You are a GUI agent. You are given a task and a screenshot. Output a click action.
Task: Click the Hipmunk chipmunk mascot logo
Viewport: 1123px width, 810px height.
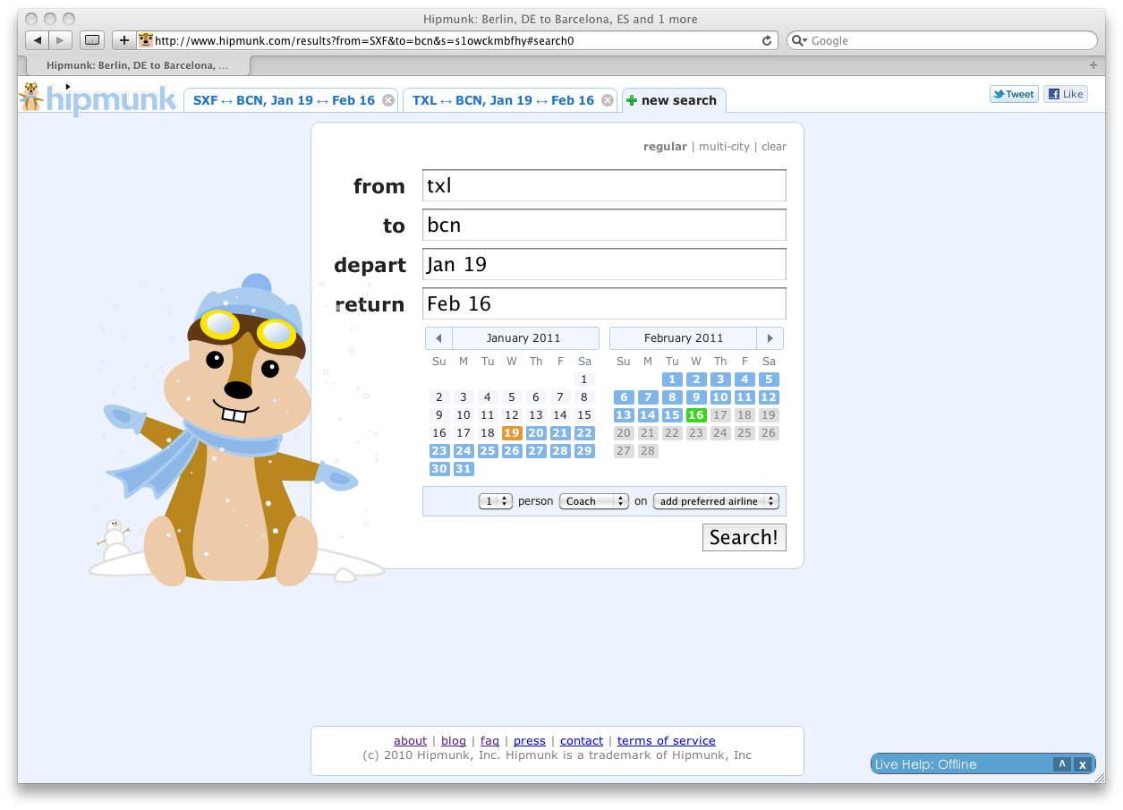click(32, 97)
